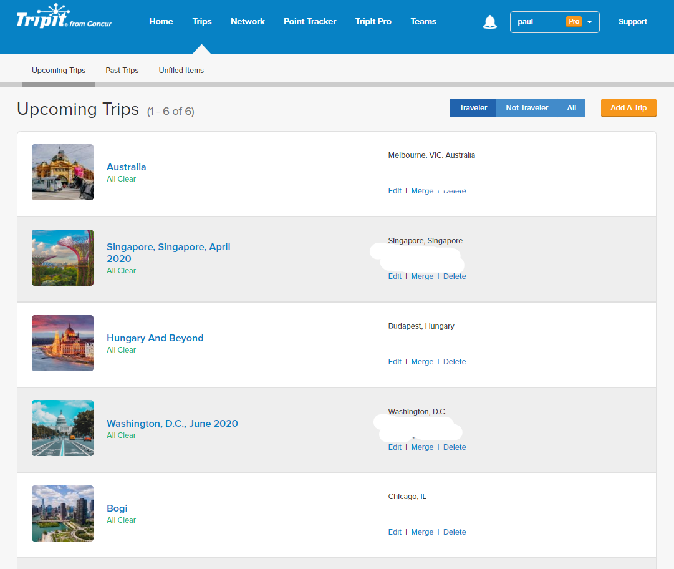Switch to the Unfiled Items tab
Image resolution: width=674 pixels, height=569 pixels.
coord(181,70)
